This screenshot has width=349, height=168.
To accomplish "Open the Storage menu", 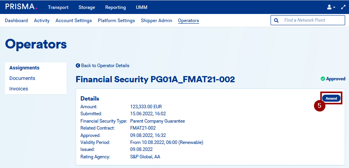I will 87,7.
